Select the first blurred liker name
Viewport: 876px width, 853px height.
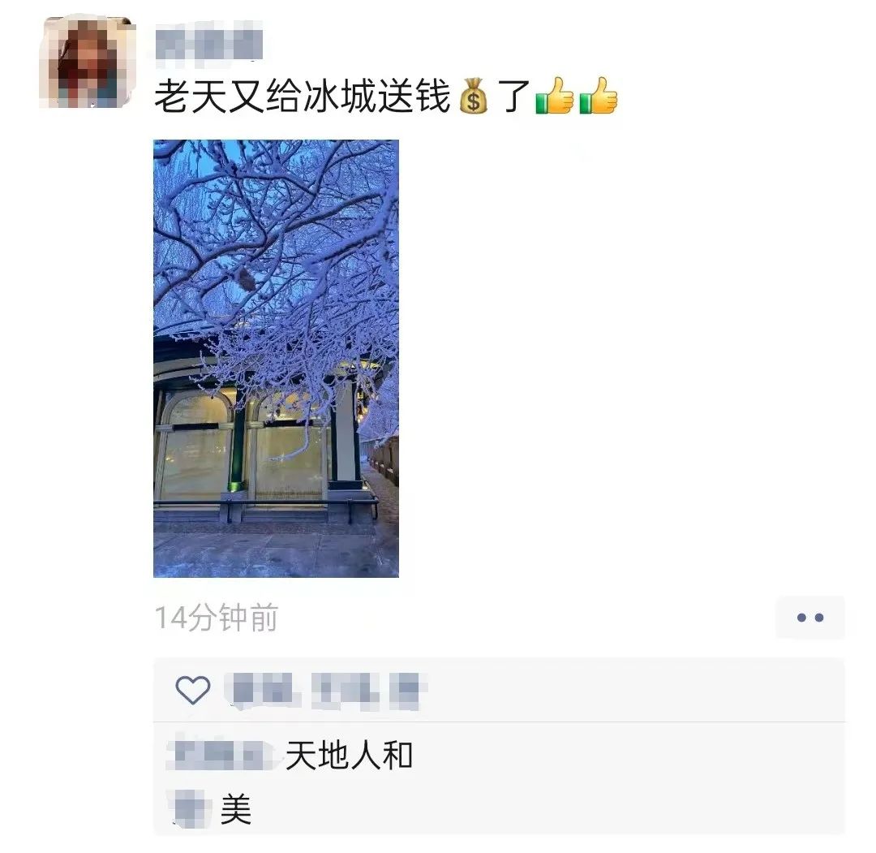(263, 691)
